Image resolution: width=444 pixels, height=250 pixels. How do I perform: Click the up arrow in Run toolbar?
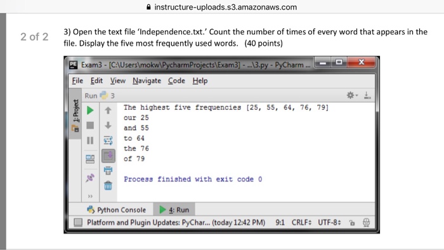coord(108,110)
